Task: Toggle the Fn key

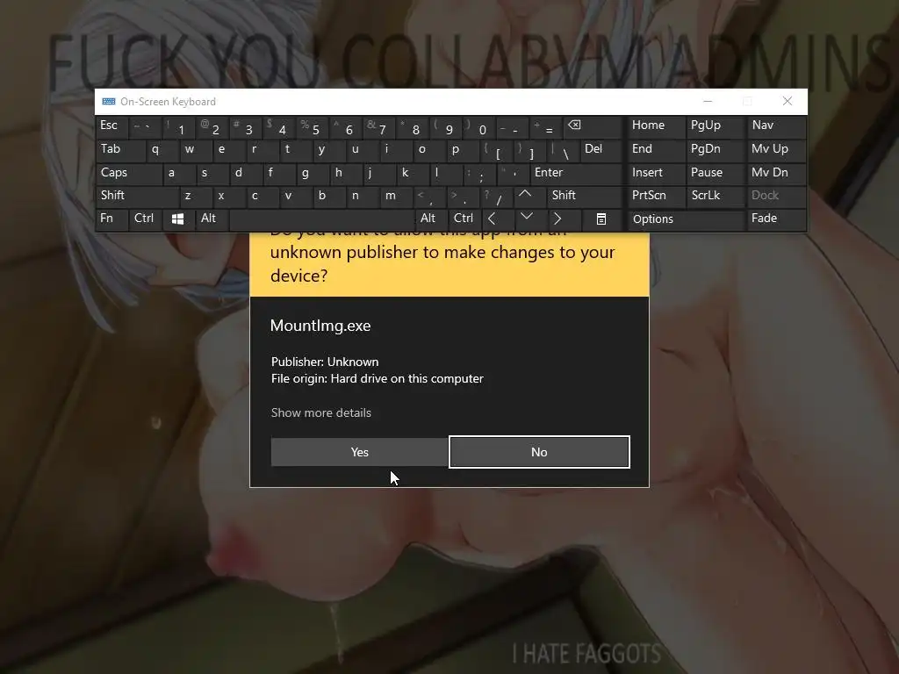Action: click(111, 219)
